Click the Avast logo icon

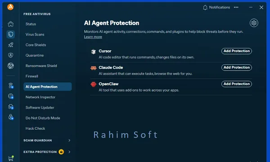[10, 7]
